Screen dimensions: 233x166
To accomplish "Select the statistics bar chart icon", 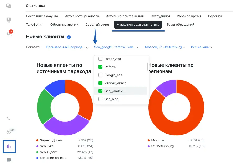I will coord(9,146).
